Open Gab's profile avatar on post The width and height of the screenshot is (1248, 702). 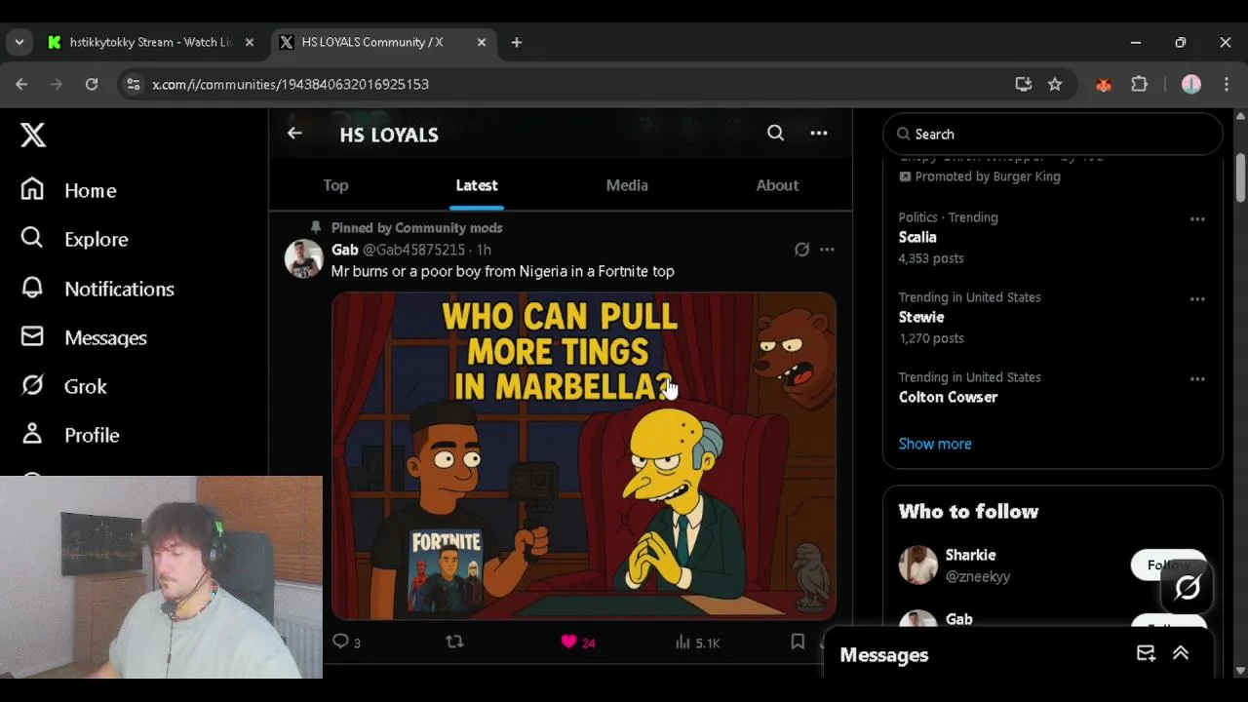pos(303,259)
